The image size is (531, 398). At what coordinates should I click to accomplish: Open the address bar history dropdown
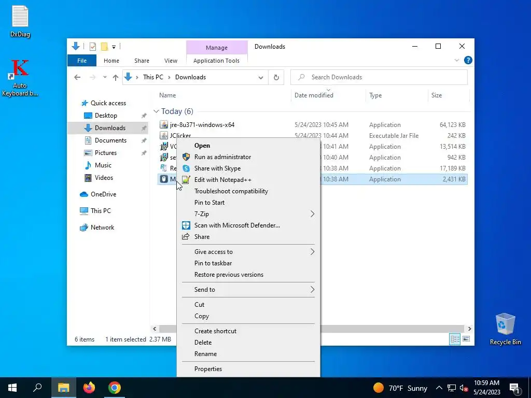[x=260, y=78]
